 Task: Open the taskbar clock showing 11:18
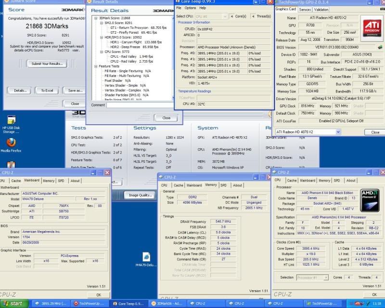point(377,304)
